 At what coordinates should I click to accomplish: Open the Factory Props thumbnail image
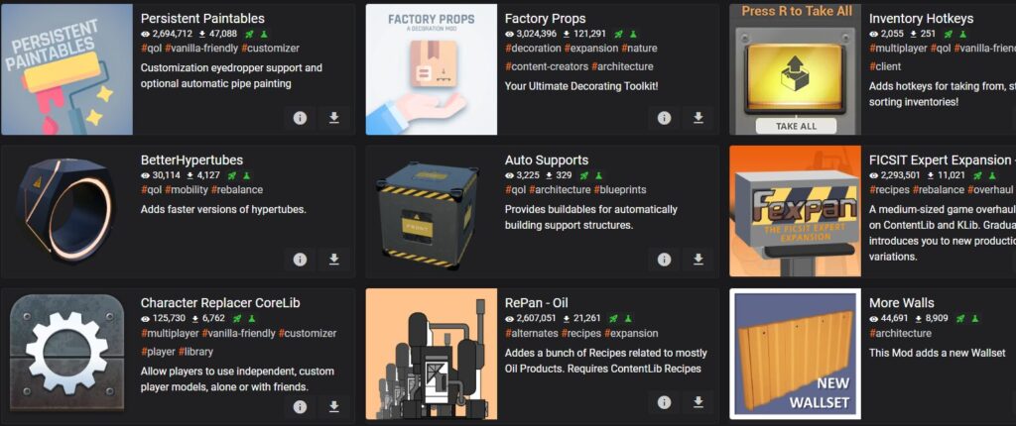click(432, 69)
